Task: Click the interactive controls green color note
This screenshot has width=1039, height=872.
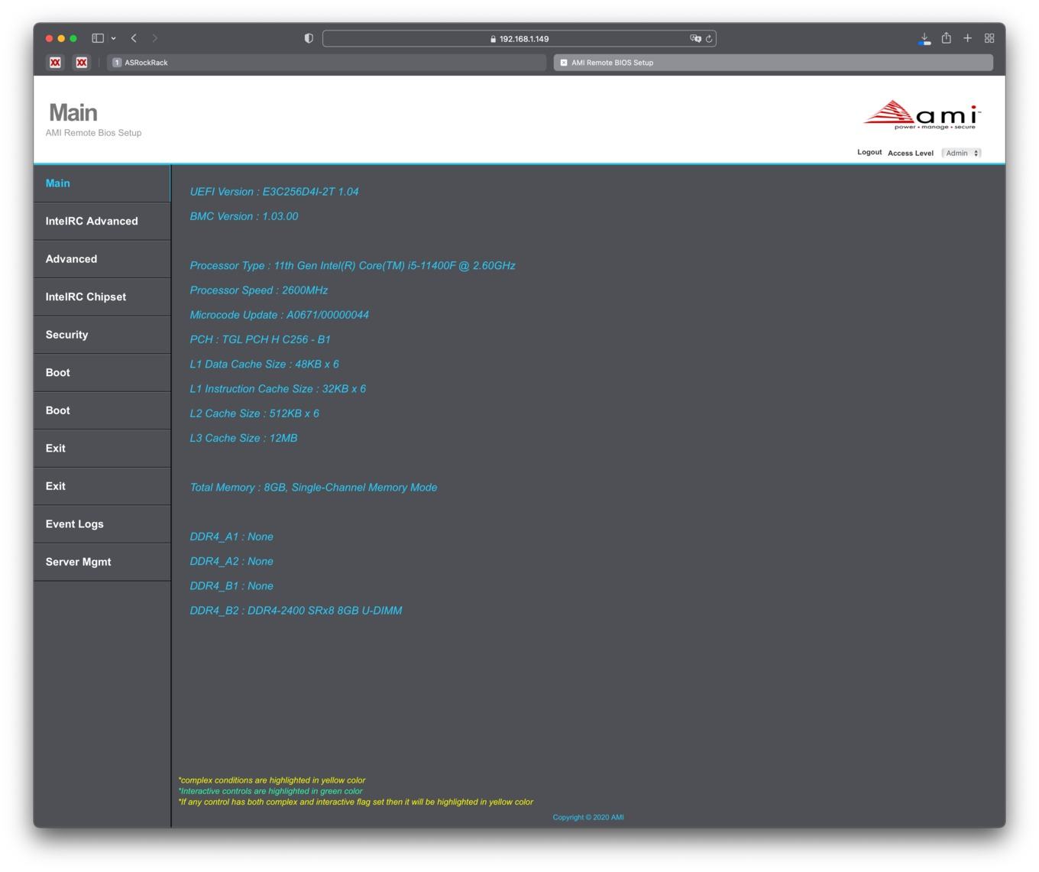Action: pos(270,791)
